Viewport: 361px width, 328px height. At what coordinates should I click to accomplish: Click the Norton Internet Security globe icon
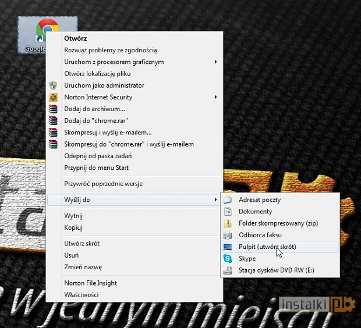(x=54, y=97)
